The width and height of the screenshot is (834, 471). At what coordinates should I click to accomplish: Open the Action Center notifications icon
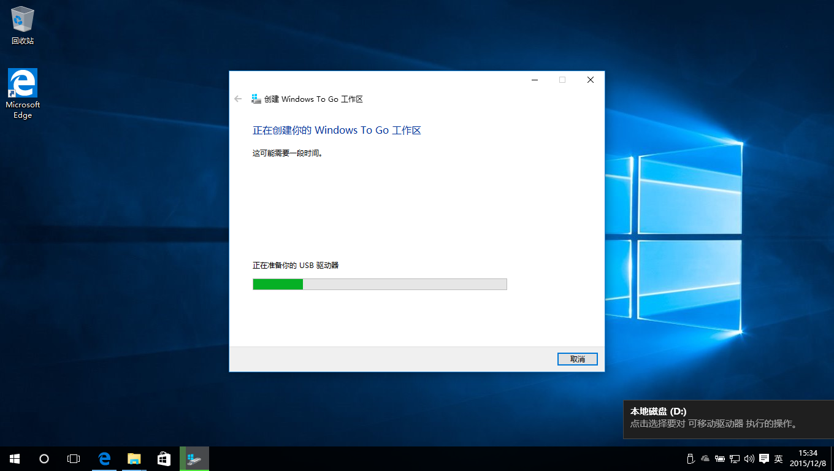[x=764, y=458]
